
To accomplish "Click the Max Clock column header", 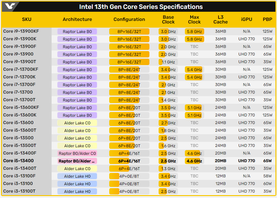I will coord(194,19).
